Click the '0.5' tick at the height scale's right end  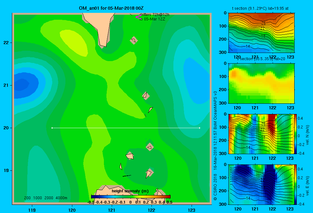coord(169,202)
